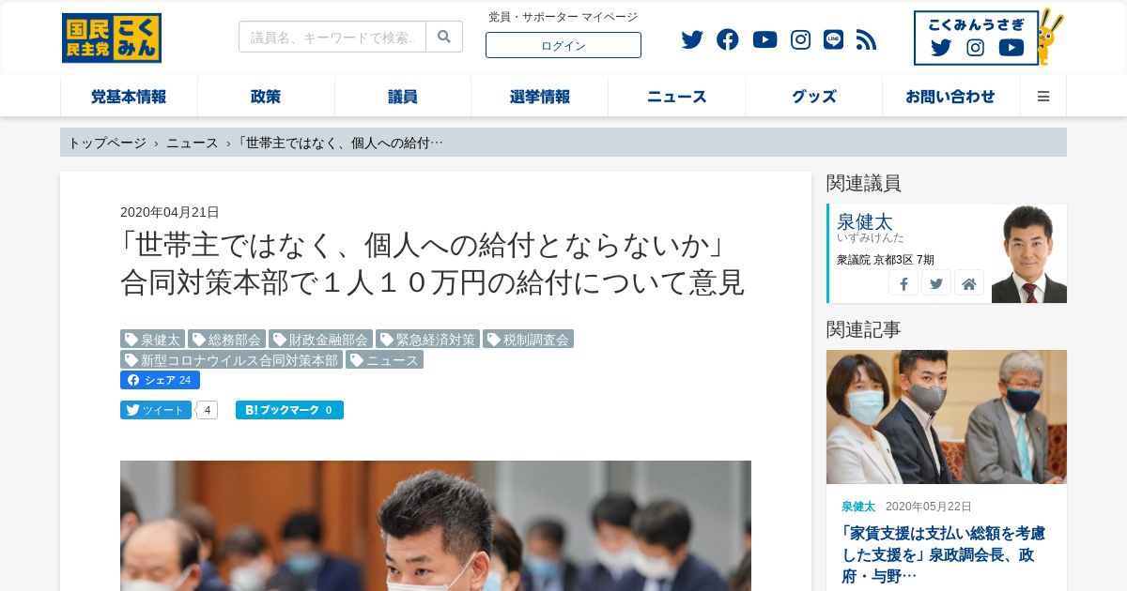Go to ニュース breadcrumb link

(193, 143)
